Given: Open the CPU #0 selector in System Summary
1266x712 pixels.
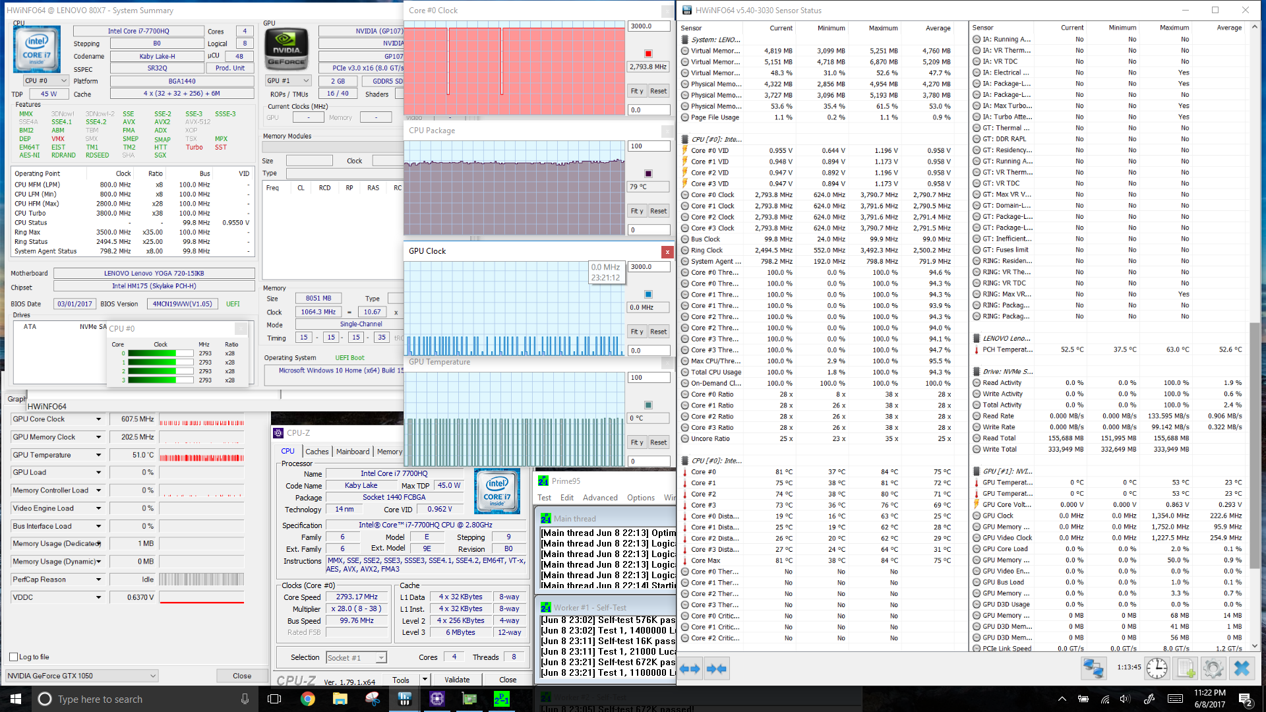Looking at the screenshot, I should click(45, 80).
